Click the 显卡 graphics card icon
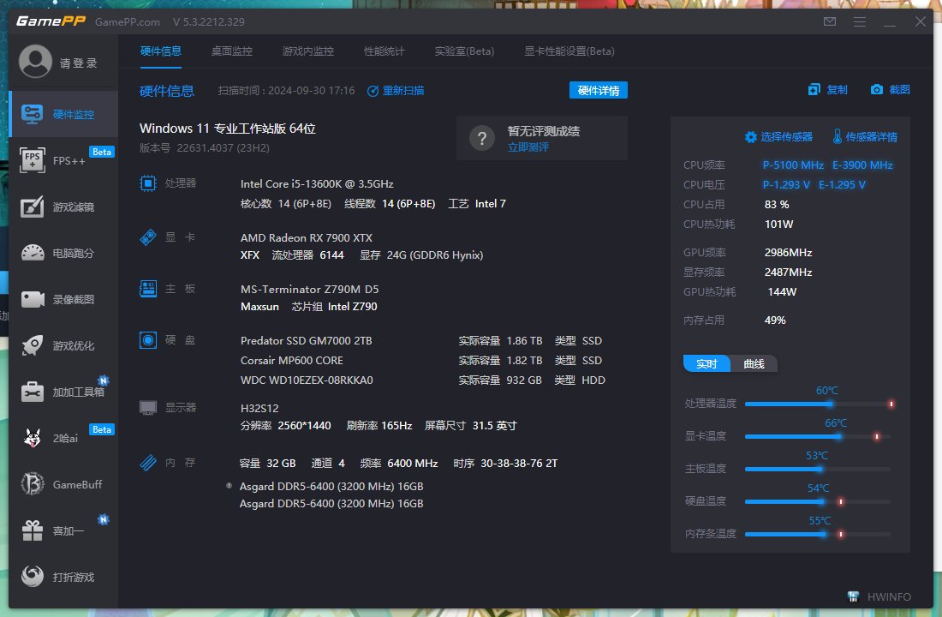 [148, 237]
